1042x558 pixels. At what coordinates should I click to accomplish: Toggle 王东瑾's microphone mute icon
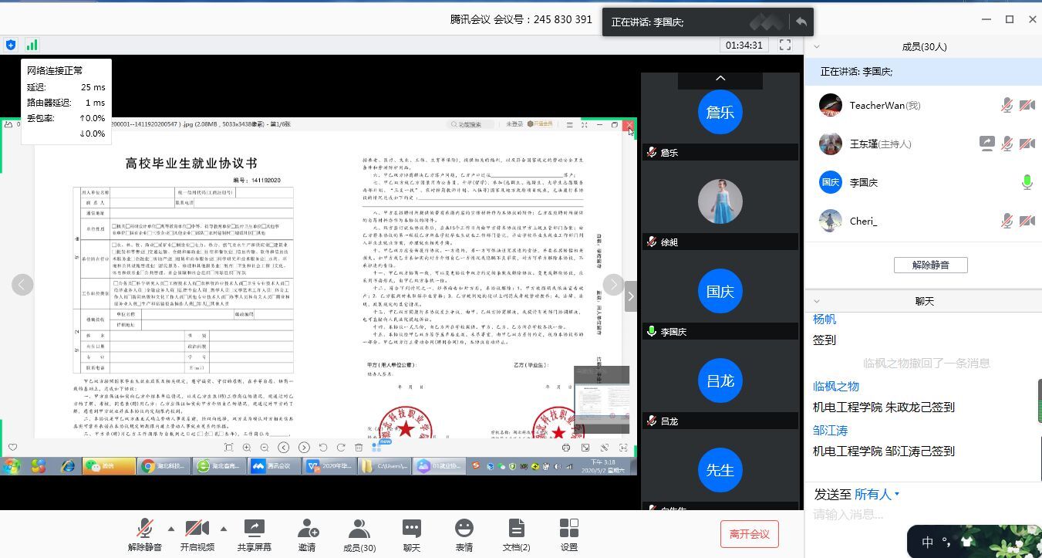(1007, 144)
